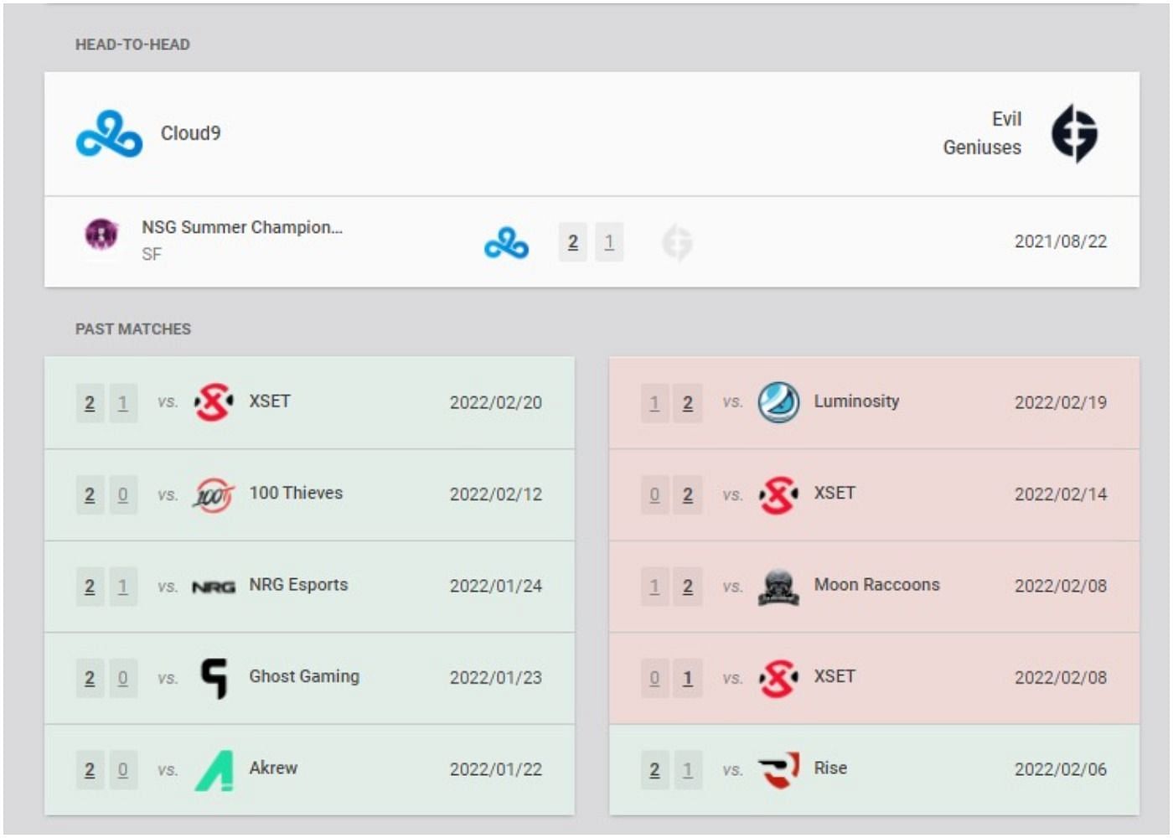Image resolution: width=1173 pixels, height=838 pixels.
Task: Click the date 2022/01/24
Action: (496, 587)
